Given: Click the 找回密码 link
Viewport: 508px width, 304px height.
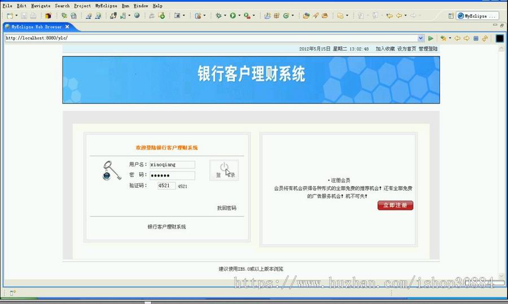Looking at the screenshot, I should coord(226,208).
